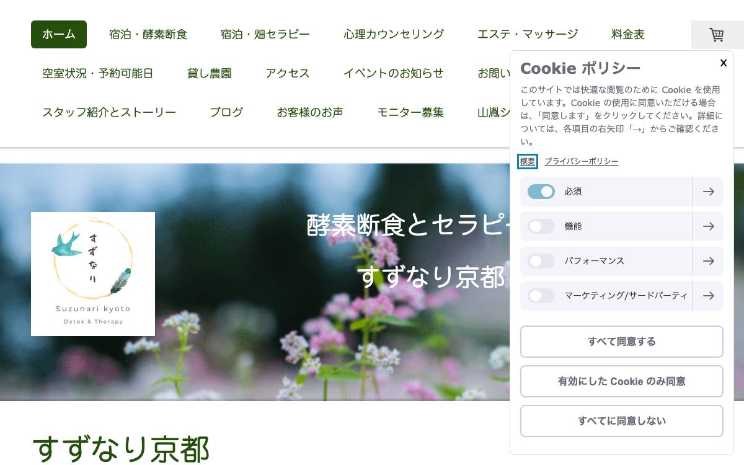Open the 貸し農園 menu item
Viewport: 744px width, 465px height.
coord(210,73)
